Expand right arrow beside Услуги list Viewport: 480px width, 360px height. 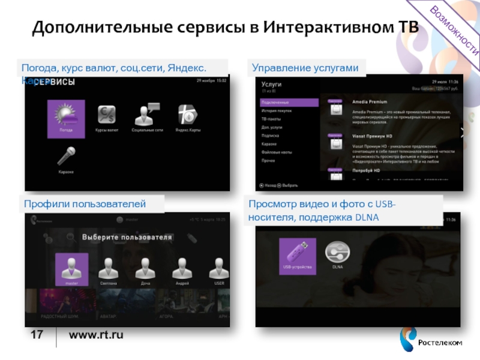pos(461,133)
